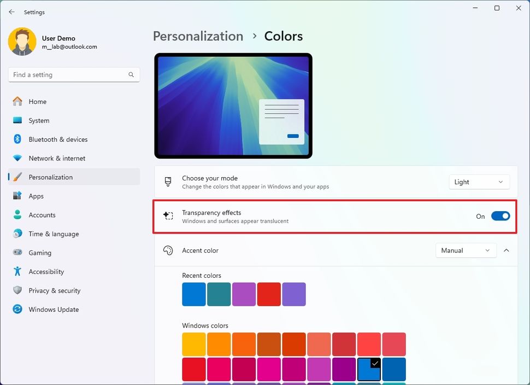Select the System icon in the sidebar

pyautogui.click(x=18, y=120)
